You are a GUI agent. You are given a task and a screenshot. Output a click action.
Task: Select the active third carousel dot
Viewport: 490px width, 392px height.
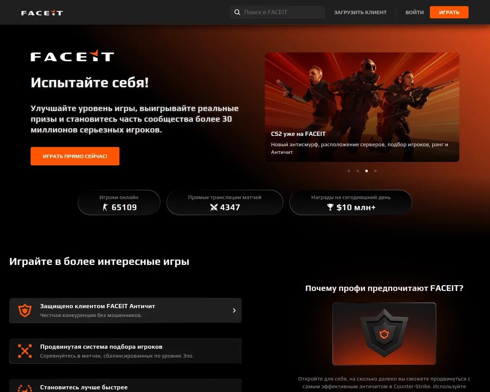coord(366,171)
